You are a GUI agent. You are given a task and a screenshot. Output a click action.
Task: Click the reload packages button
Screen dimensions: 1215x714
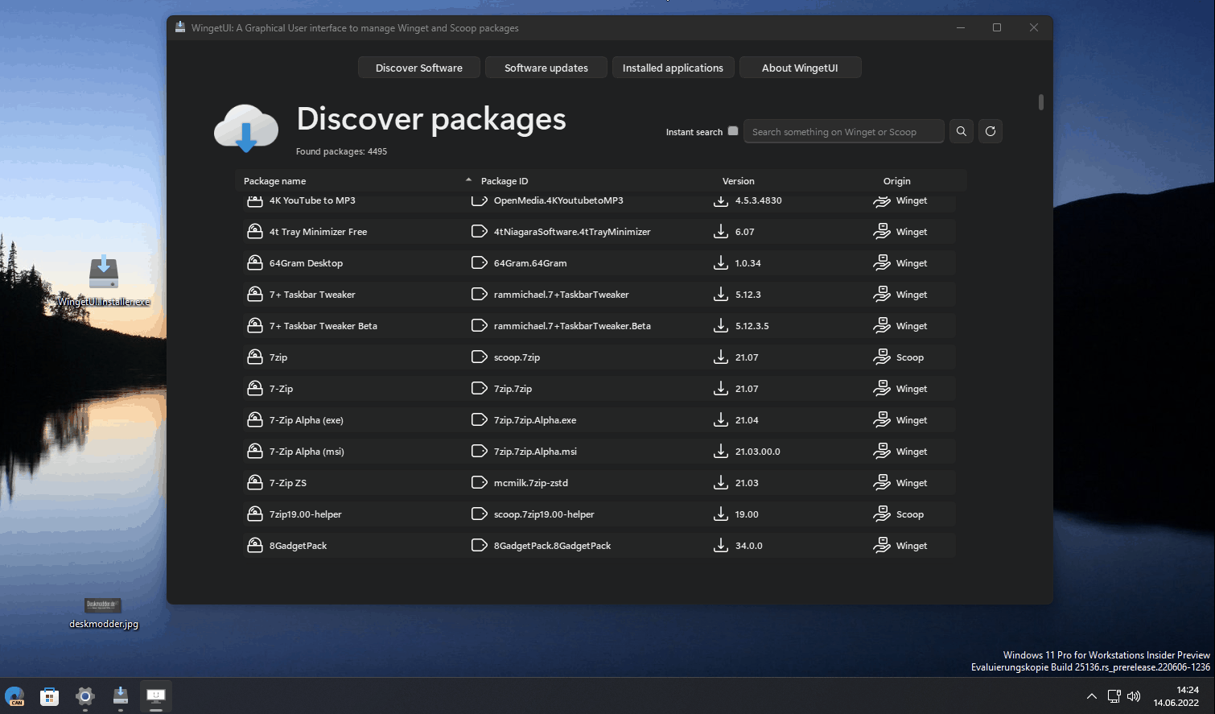pos(991,131)
